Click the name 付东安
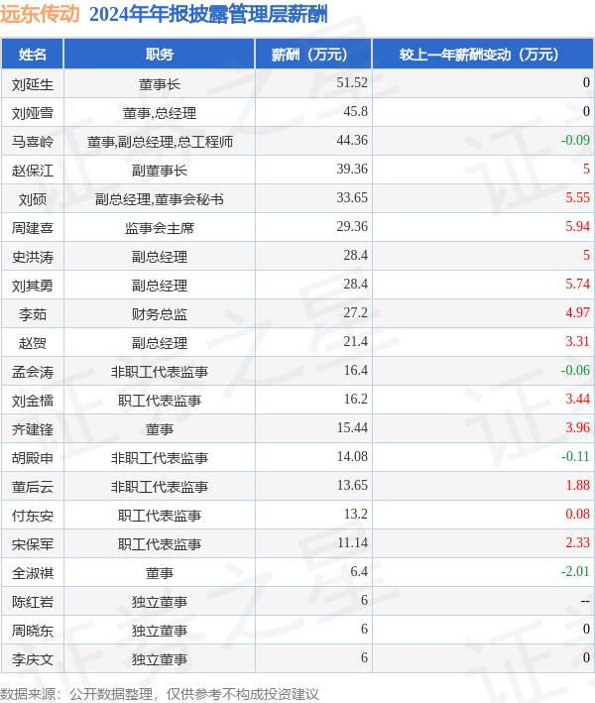 tap(33, 516)
